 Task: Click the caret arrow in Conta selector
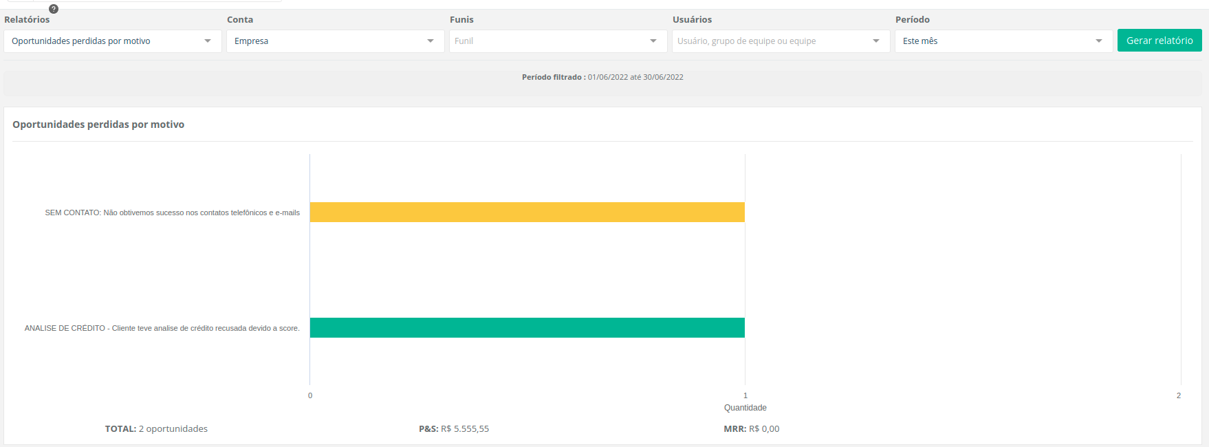pyautogui.click(x=431, y=41)
